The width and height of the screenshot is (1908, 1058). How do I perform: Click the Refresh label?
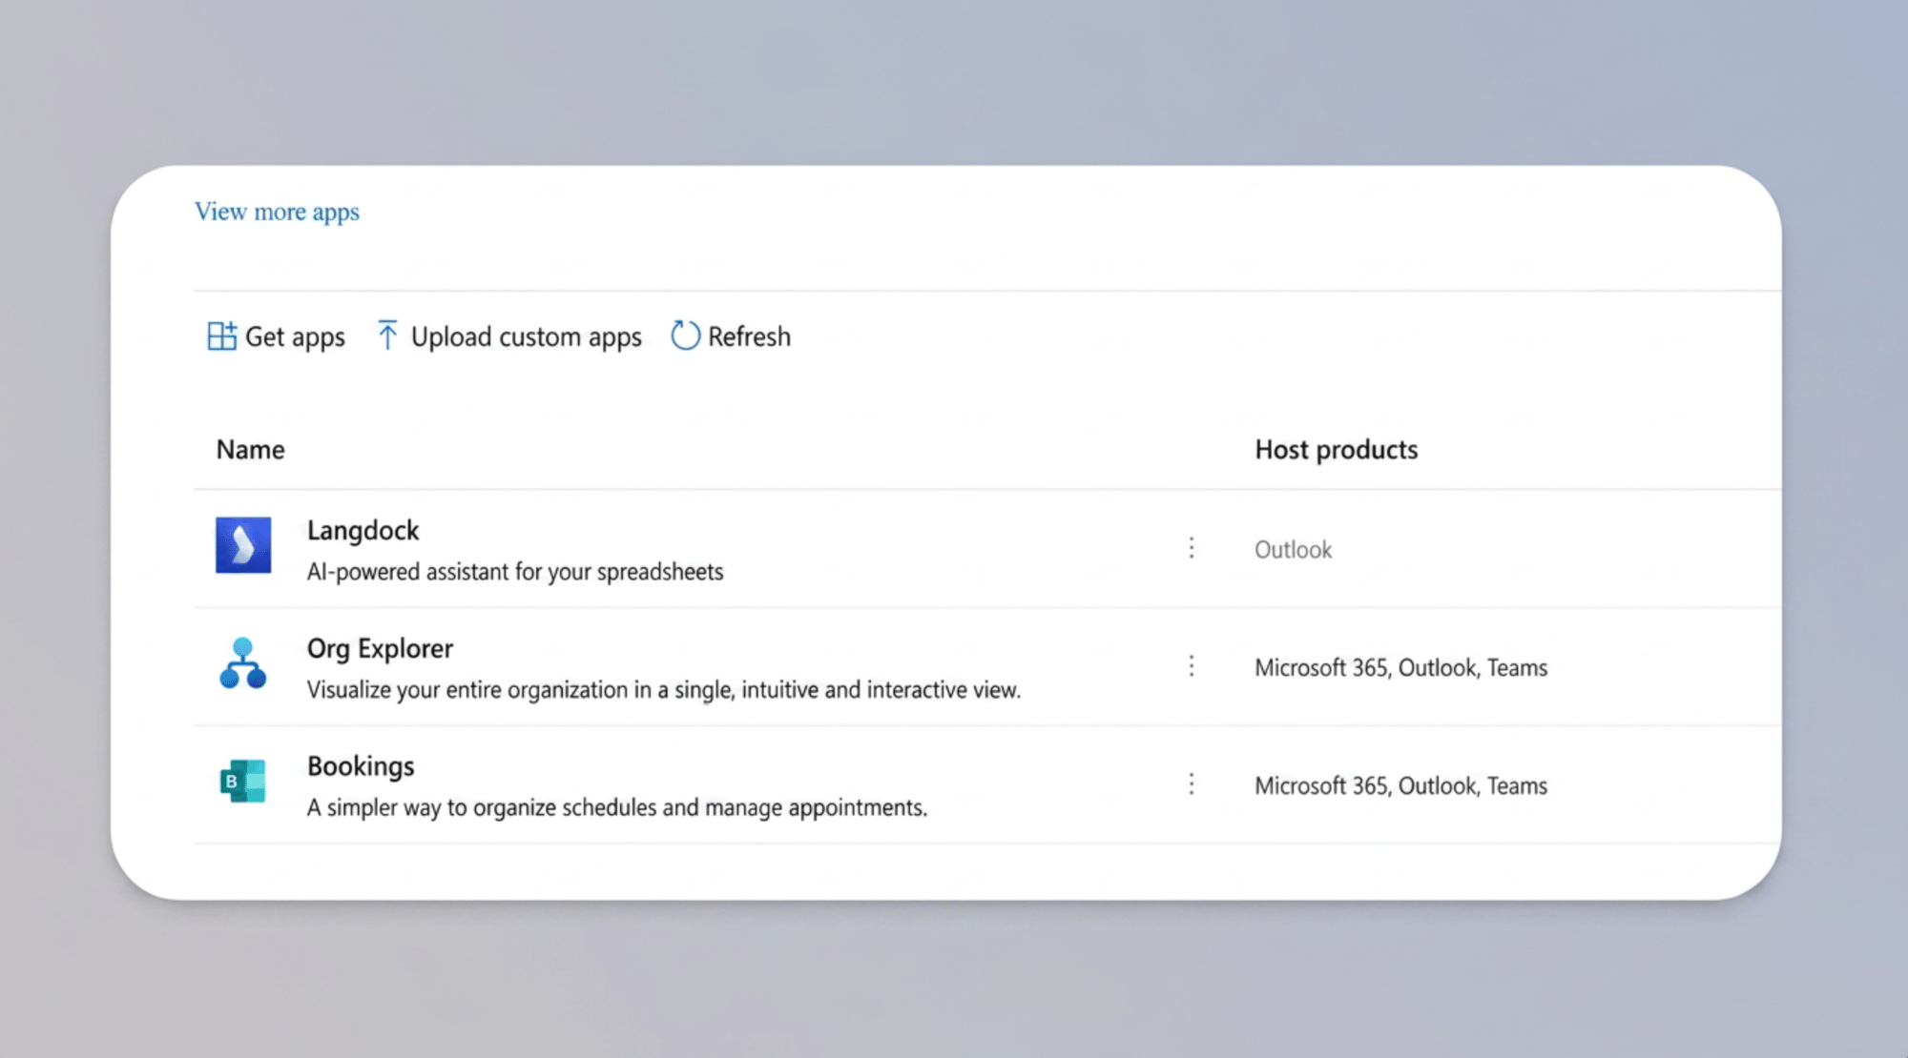(x=749, y=336)
